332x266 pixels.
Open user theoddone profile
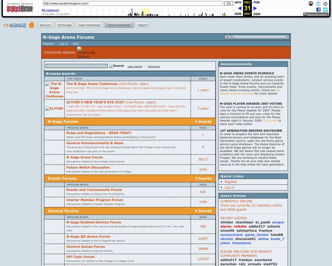point(242,243)
